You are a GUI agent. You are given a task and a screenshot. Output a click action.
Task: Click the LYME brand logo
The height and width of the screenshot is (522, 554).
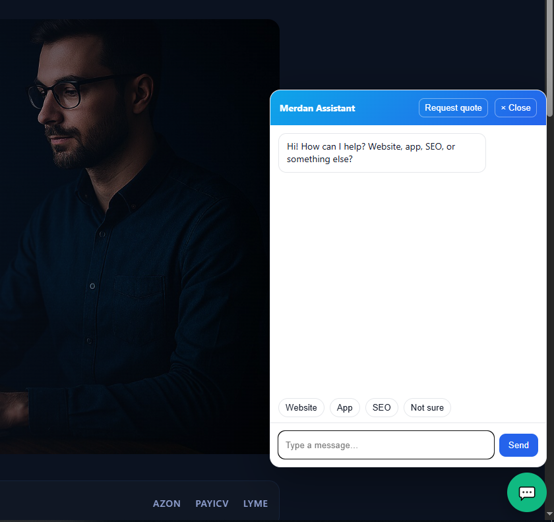(x=255, y=504)
